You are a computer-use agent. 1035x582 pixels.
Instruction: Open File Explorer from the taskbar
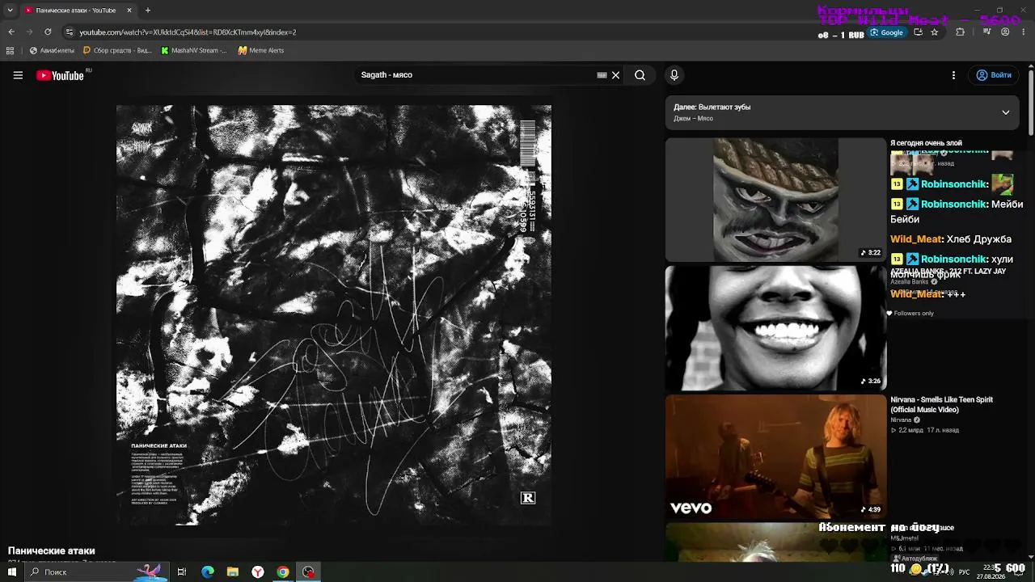[233, 571]
